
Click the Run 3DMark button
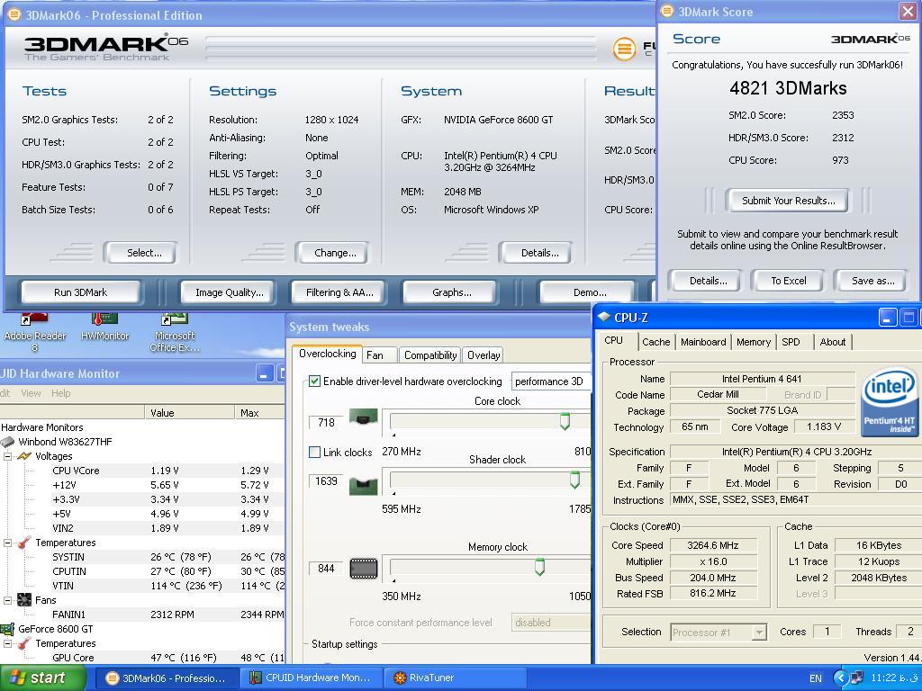click(x=80, y=292)
